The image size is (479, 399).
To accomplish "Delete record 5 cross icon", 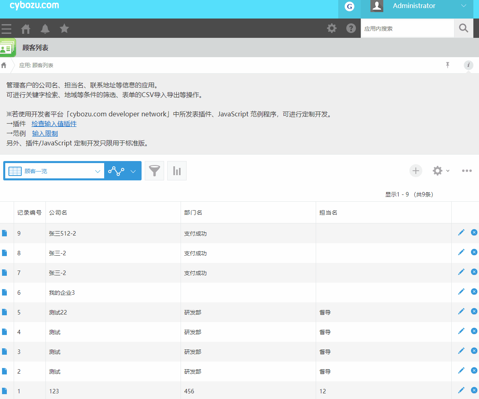I will tap(474, 312).
